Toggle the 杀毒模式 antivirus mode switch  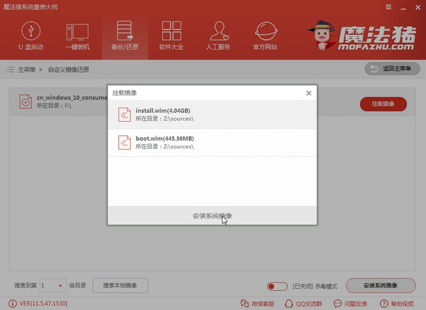(x=276, y=286)
